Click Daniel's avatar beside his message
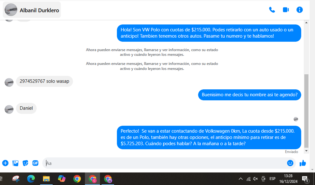Screen dimensions: 315x185 pos(9,109)
